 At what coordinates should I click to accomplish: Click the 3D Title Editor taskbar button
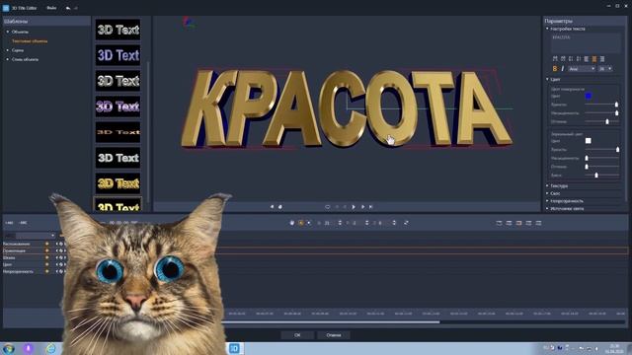click(x=234, y=348)
